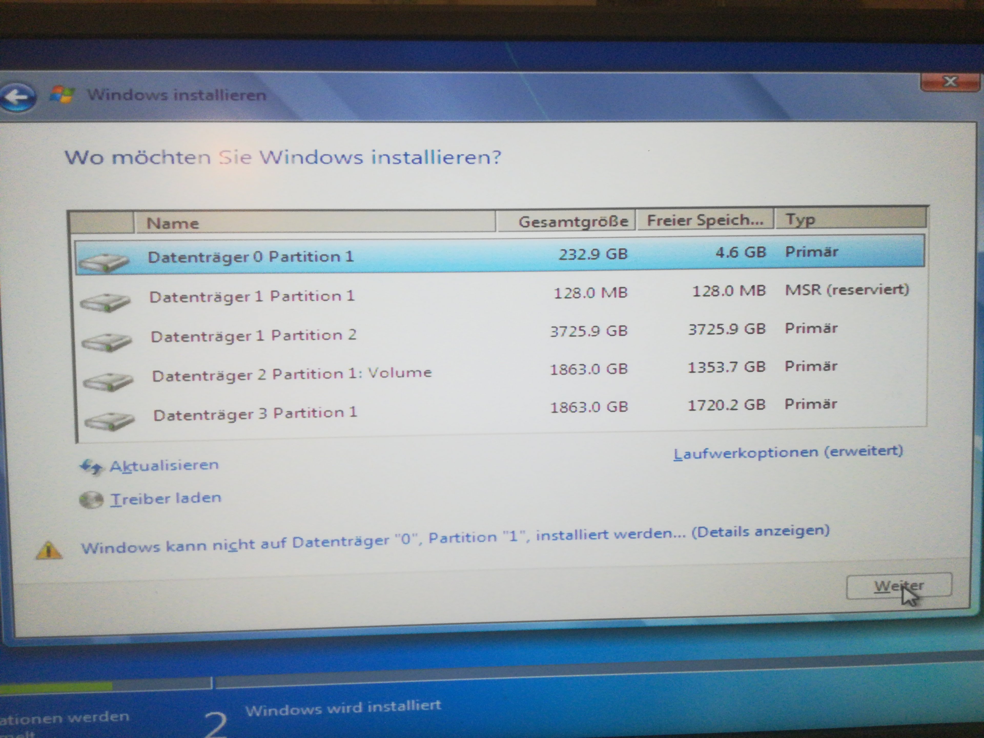This screenshot has height=738, width=984.
Task: Click the Treiber laden disc icon
Action: point(91,500)
